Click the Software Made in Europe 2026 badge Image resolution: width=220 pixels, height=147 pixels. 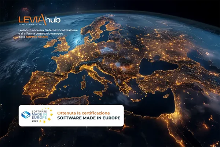point(37,115)
